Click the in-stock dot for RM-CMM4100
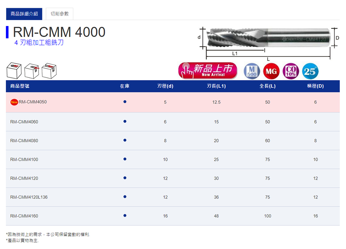This screenshot has height=249, width=346. pos(125,159)
